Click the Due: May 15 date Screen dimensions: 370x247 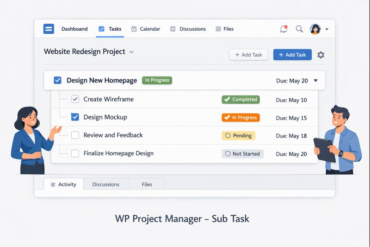[x=291, y=118]
